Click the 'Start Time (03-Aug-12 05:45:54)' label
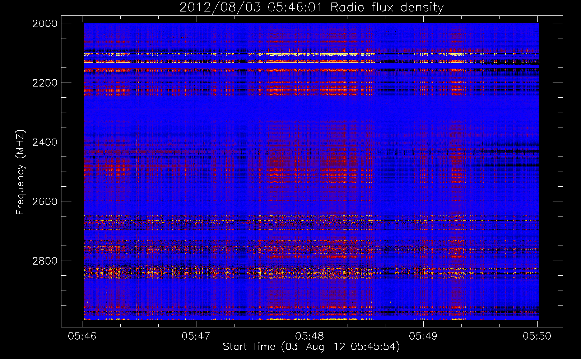The width and height of the screenshot is (581, 359). (311, 347)
